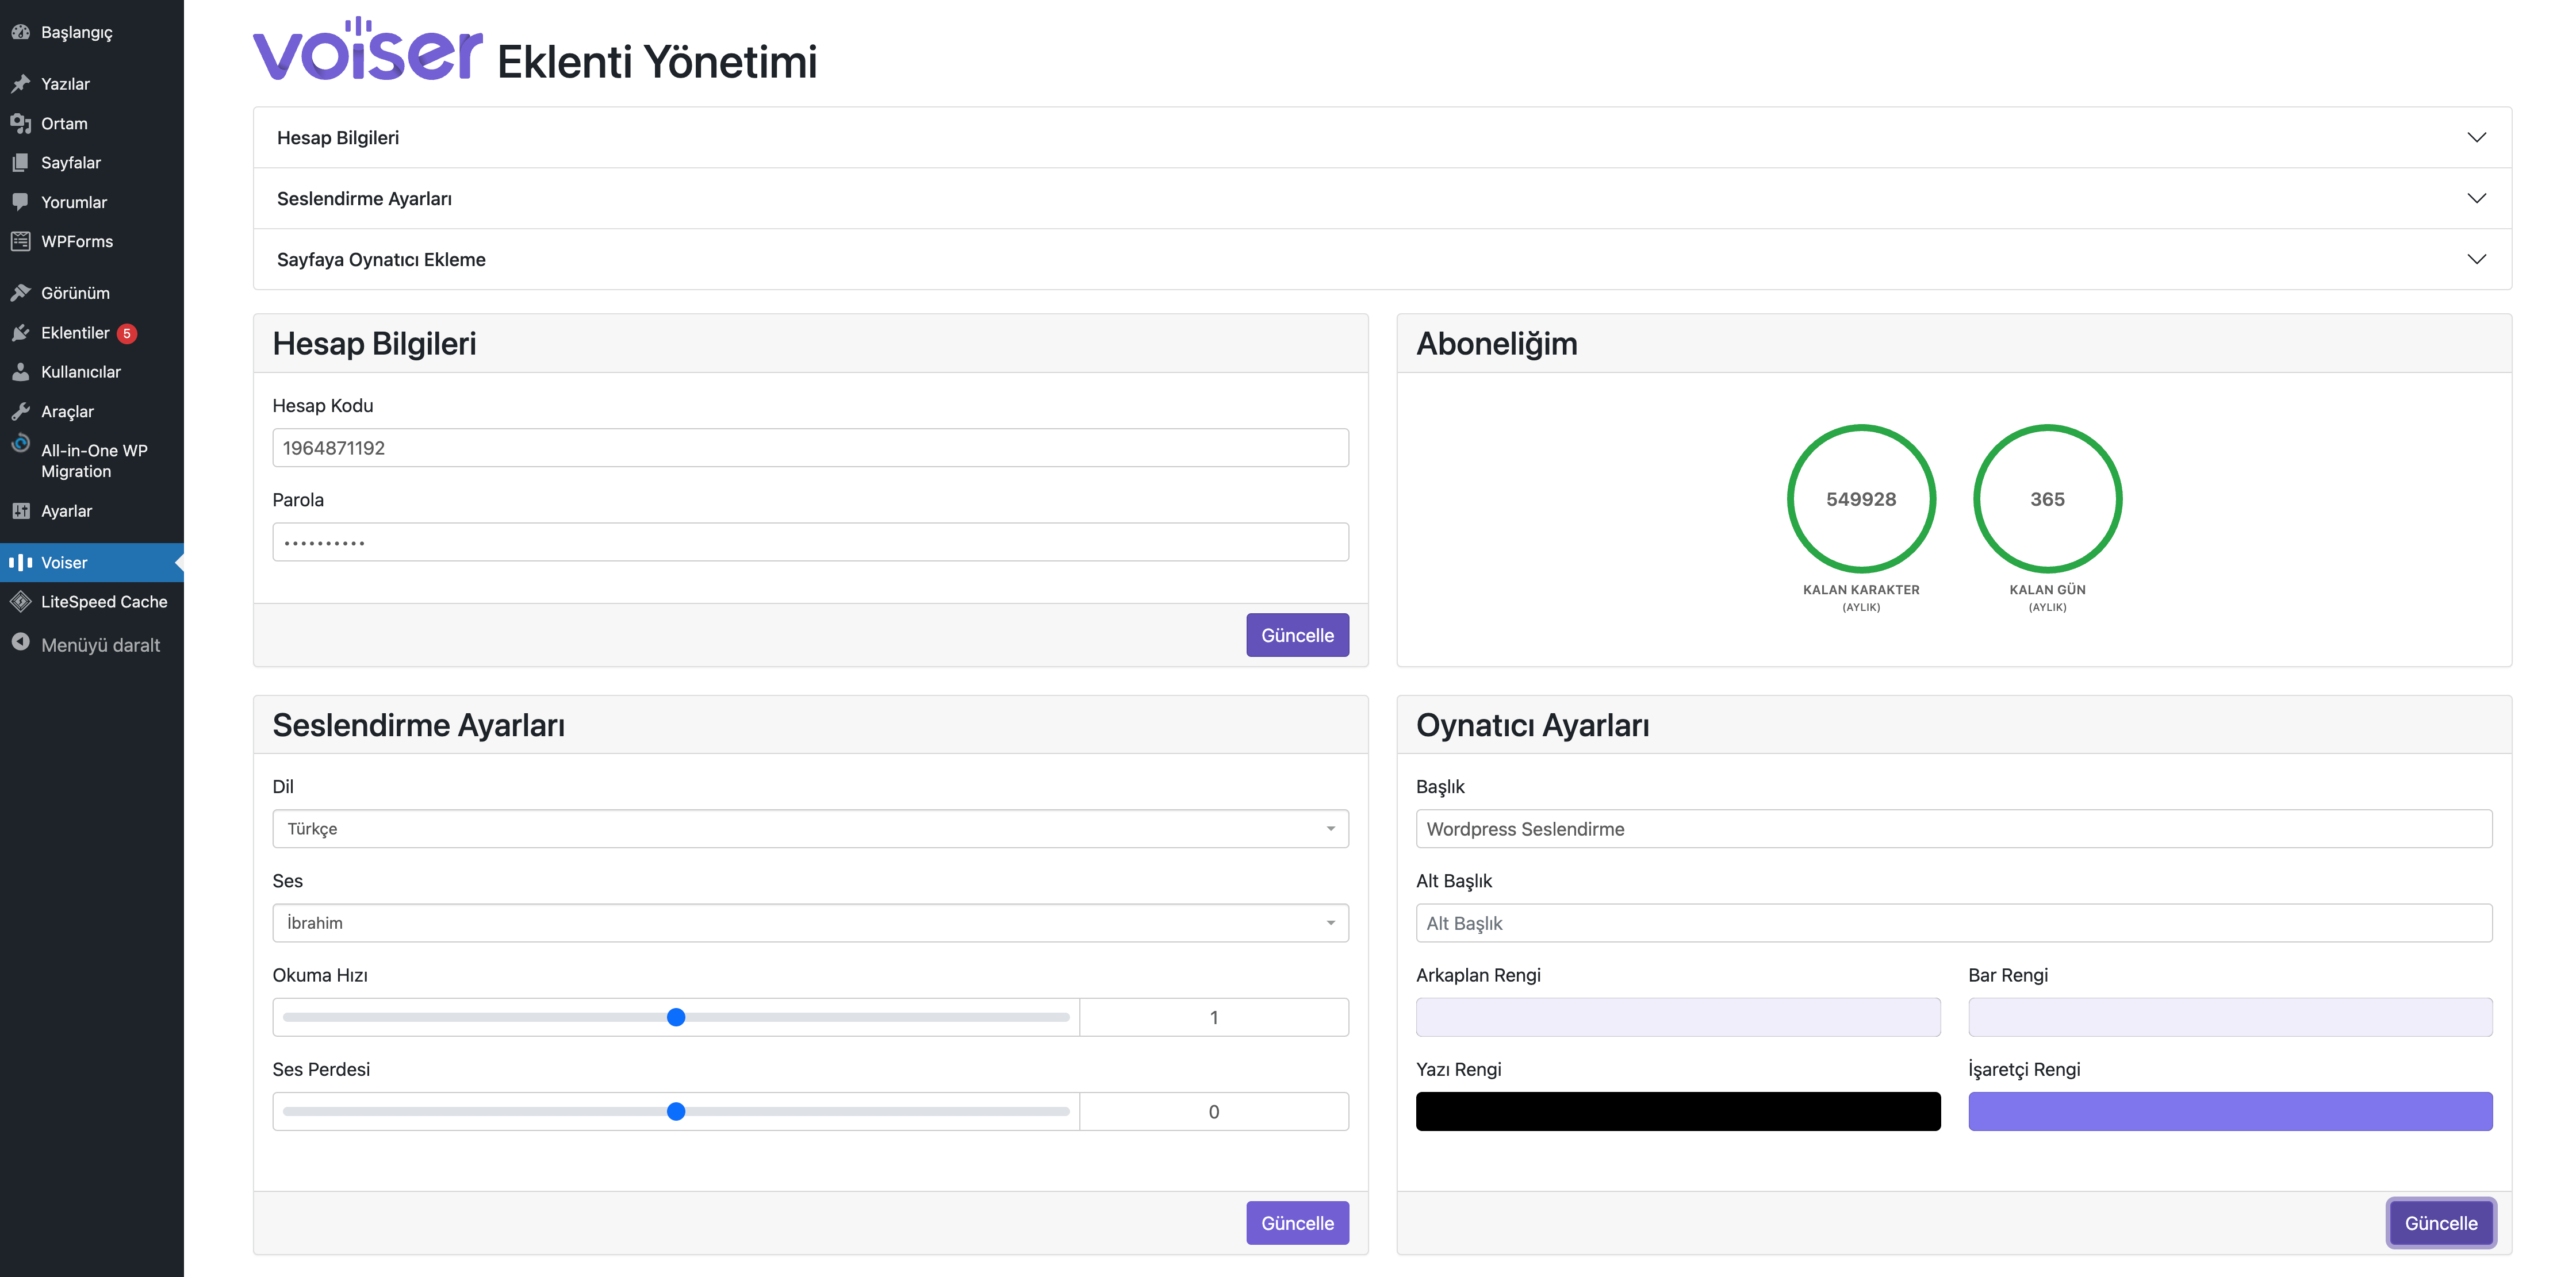Screen dimensions: 2576x1277
Task: Click the "Oynatıcı Ayarları" panel heading
Action: coord(1532,725)
